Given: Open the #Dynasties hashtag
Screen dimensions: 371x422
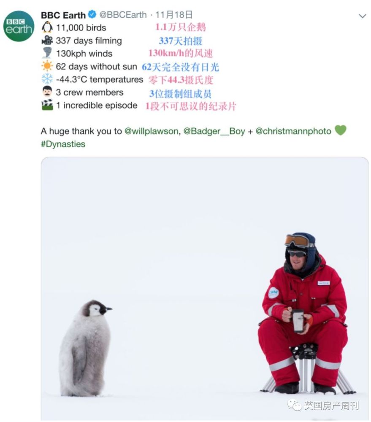Looking at the screenshot, I should coord(63,144).
